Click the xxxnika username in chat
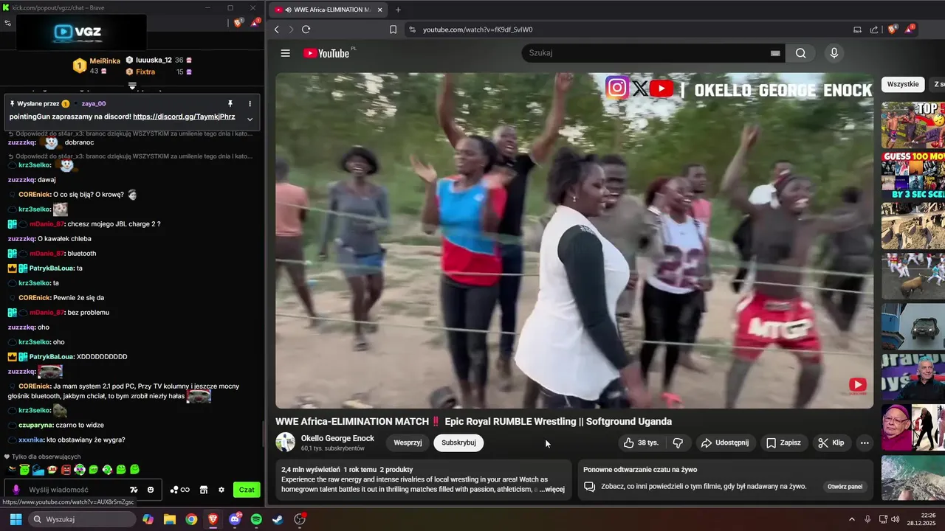945x531 pixels. point(32,440)
